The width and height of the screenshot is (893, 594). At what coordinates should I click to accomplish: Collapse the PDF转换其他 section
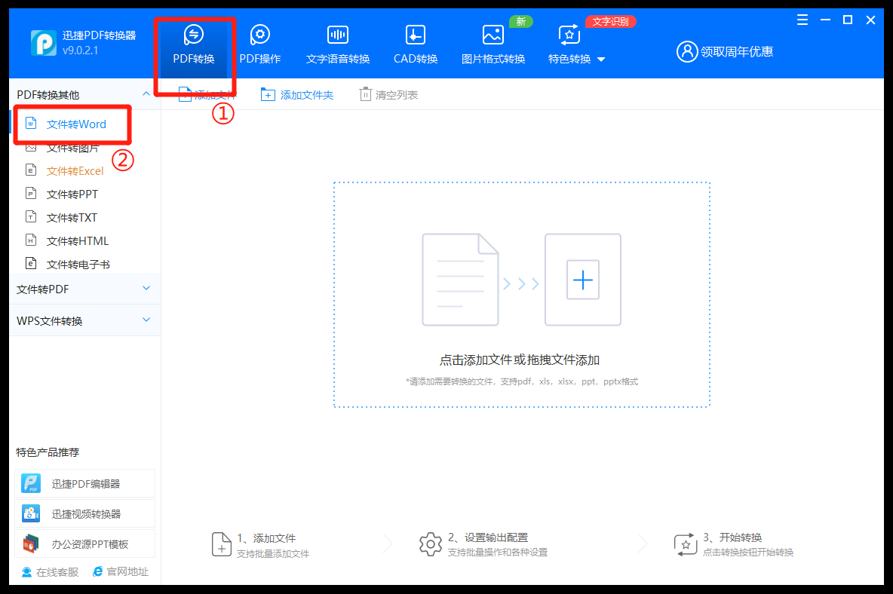point(146,94)
